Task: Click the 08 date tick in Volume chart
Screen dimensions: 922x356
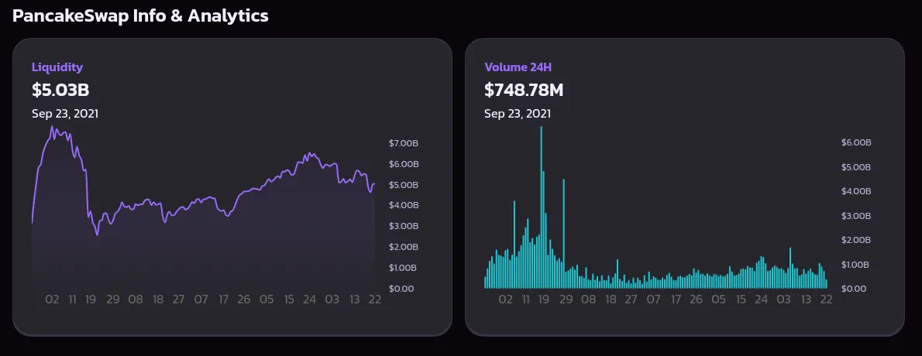Action: (588, 299)
